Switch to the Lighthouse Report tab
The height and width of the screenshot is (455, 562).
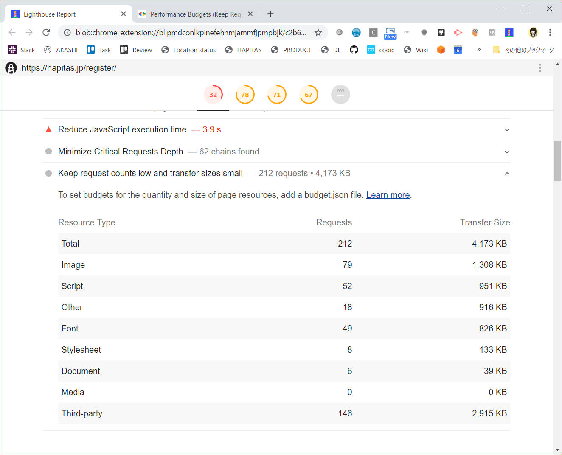click(x=69, y=14)
